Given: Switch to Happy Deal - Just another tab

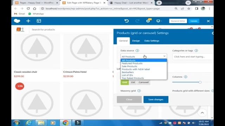Looking at the screenshot, I should [x=131, y=3].
